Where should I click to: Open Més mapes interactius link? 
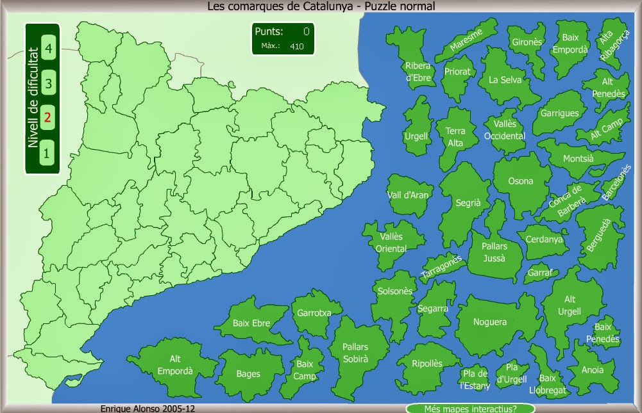469,407
